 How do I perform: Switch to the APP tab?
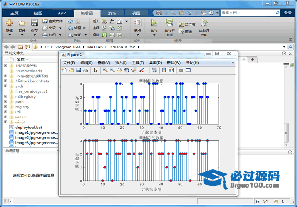click(62, 13)
